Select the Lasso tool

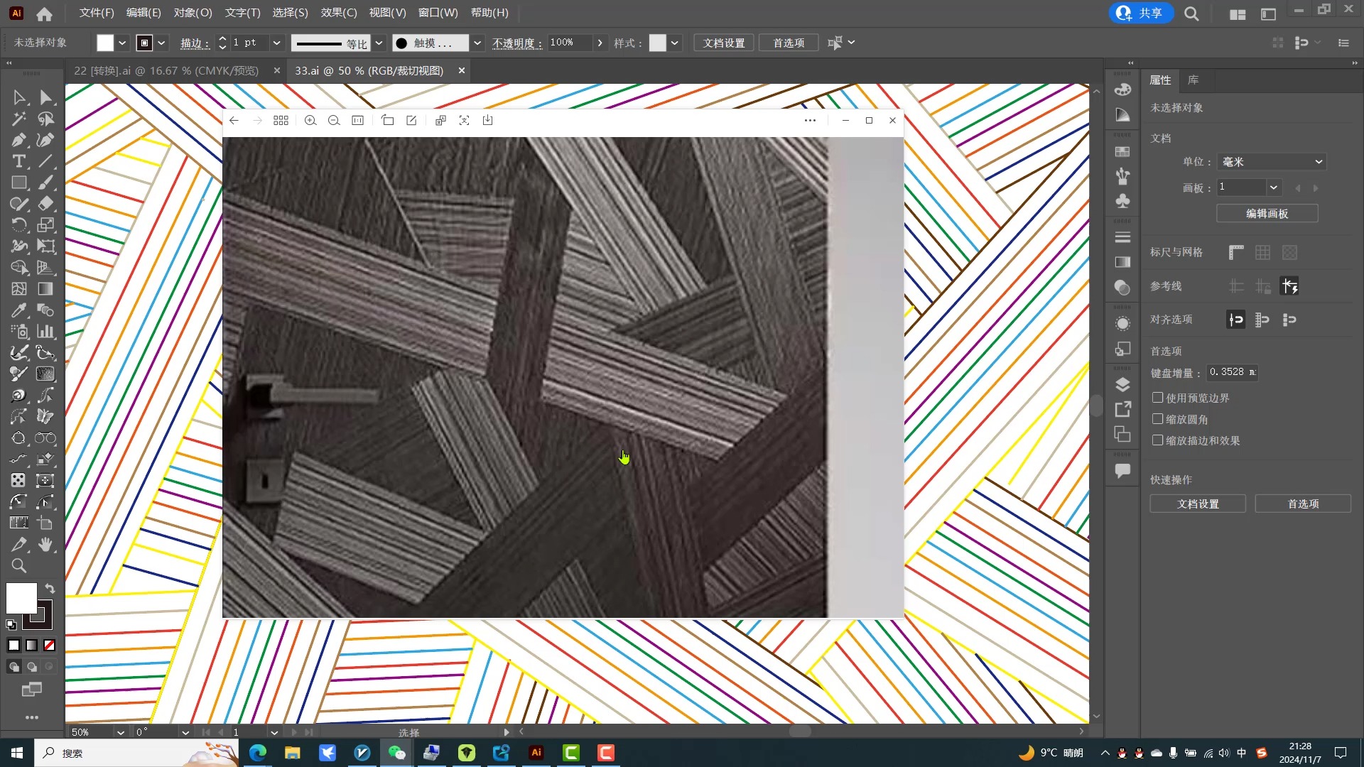[45, 119]
